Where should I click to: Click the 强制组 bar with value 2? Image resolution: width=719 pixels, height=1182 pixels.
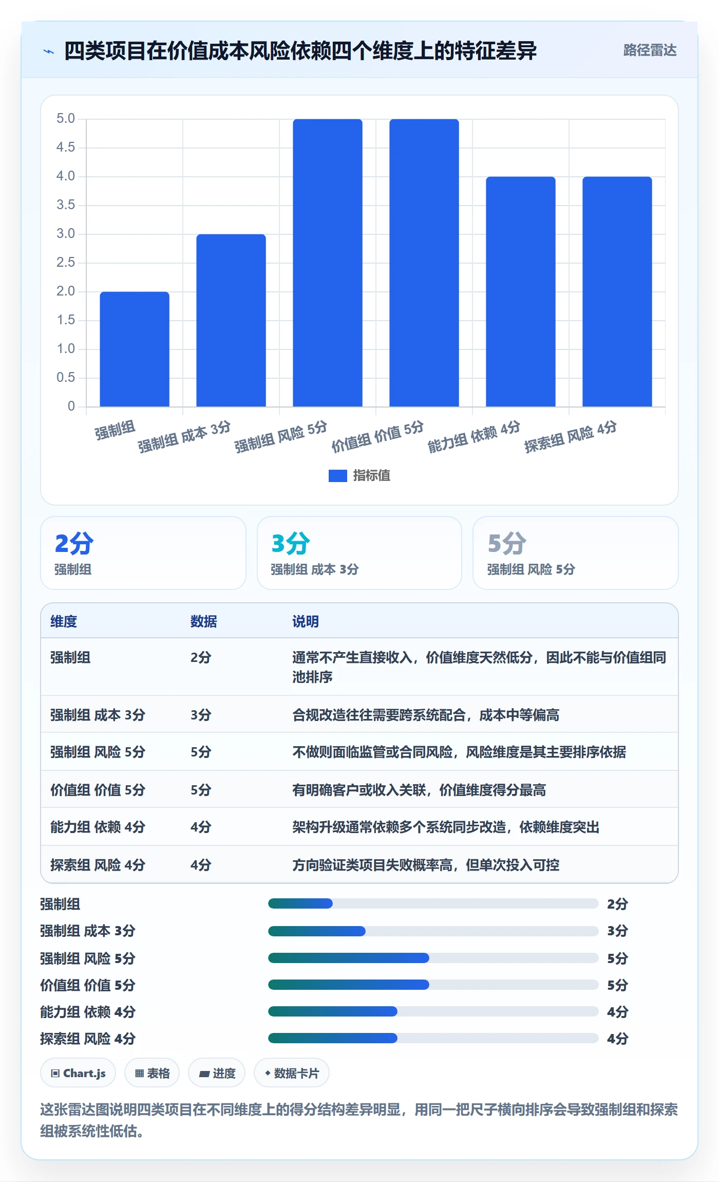[135, 349]
